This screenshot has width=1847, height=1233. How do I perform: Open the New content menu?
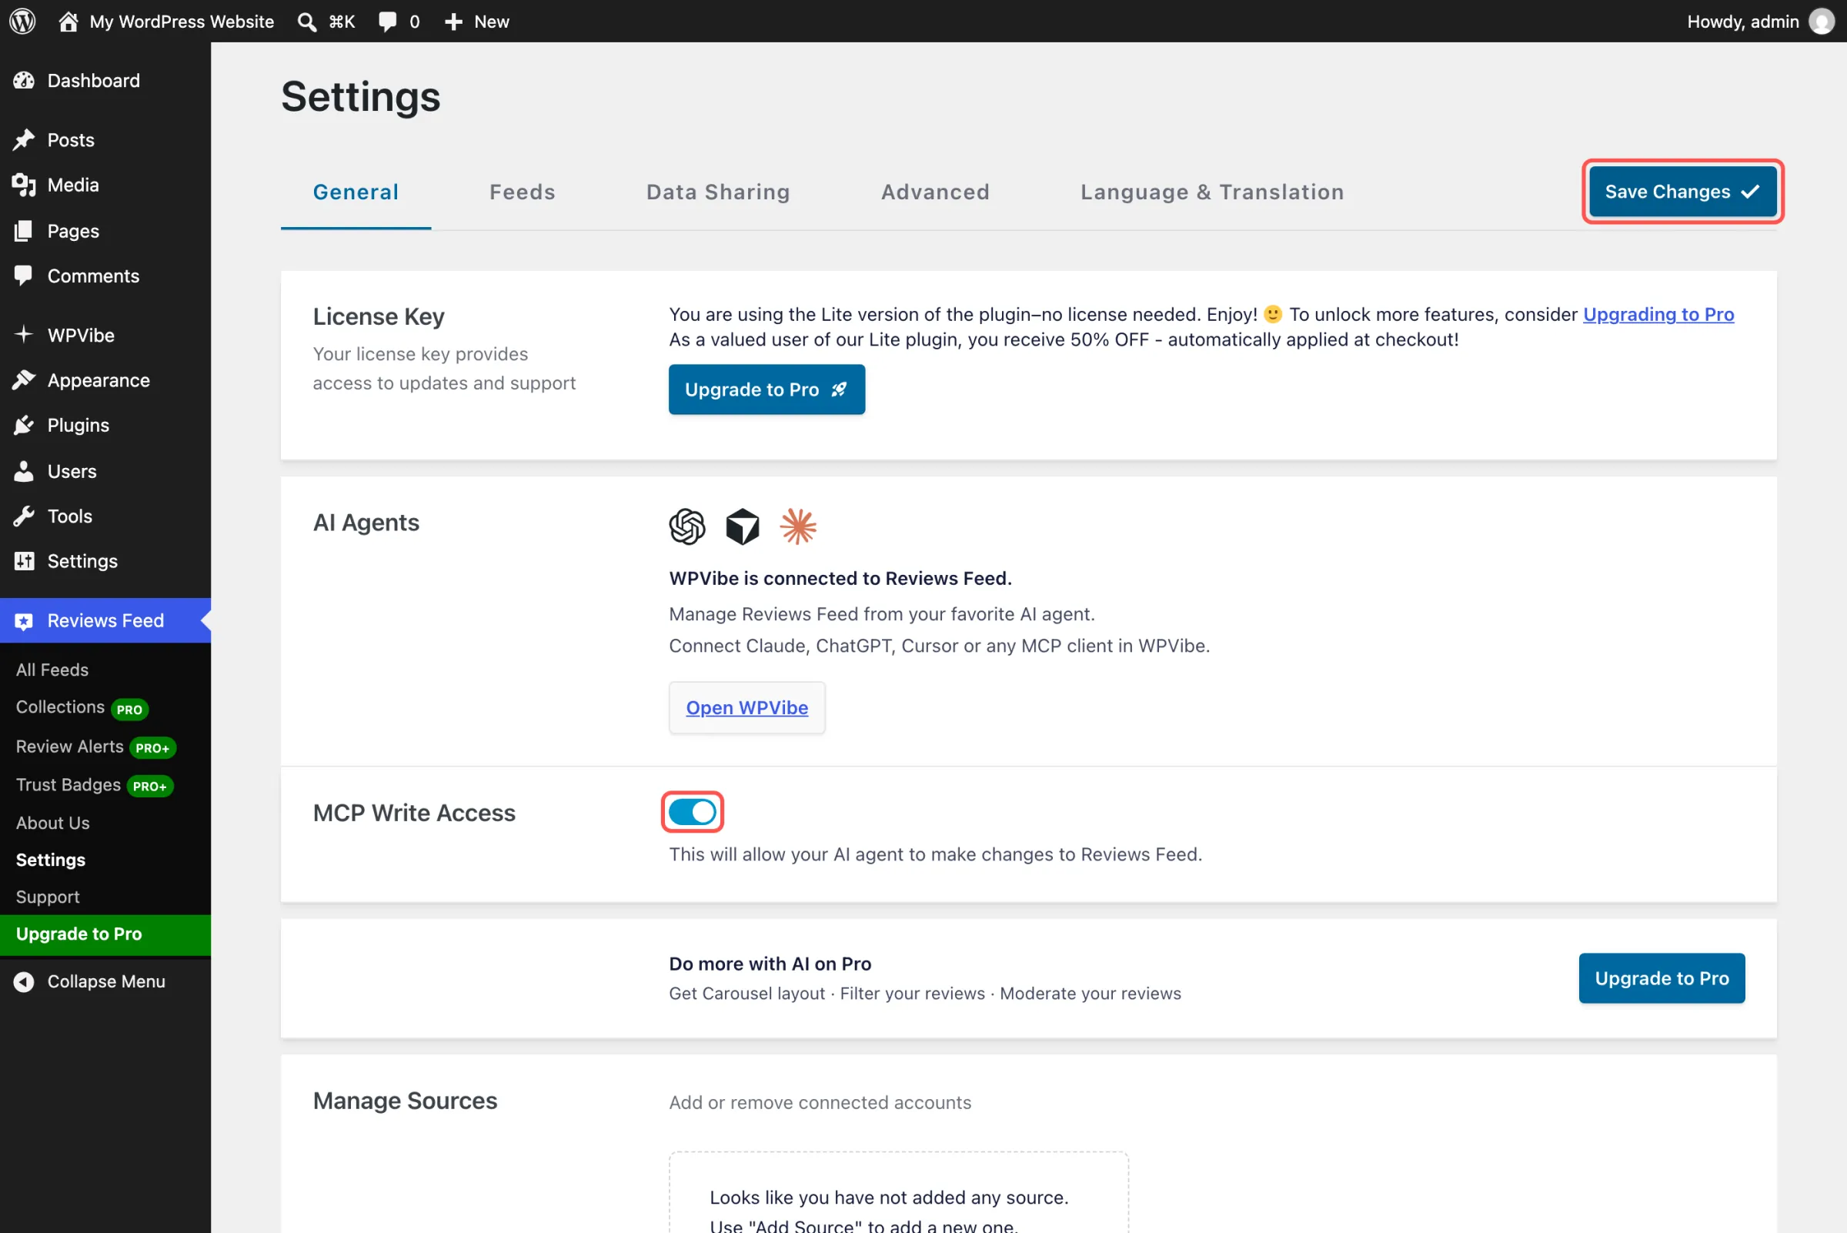tap(476, 22)
